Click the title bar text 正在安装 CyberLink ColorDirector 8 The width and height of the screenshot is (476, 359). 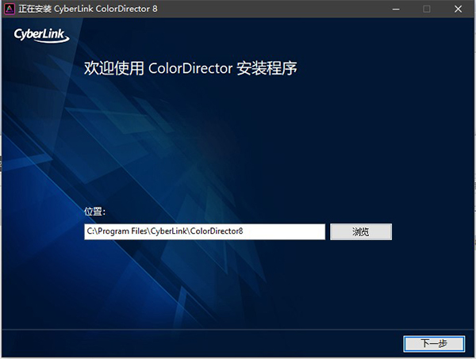point(88,9)
